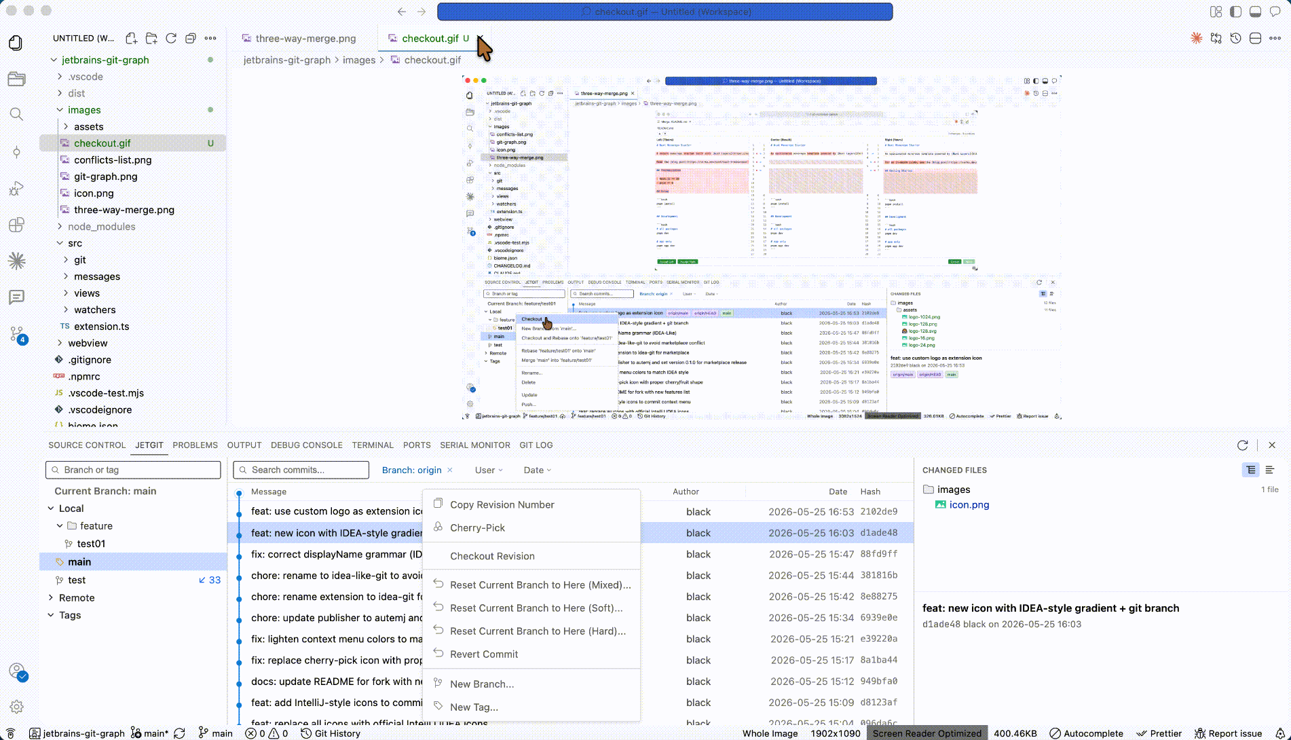Collapse the jetbrains-git-graph root folder
This screenshot has height=740, width=1291.
click(x=54, y=60)
